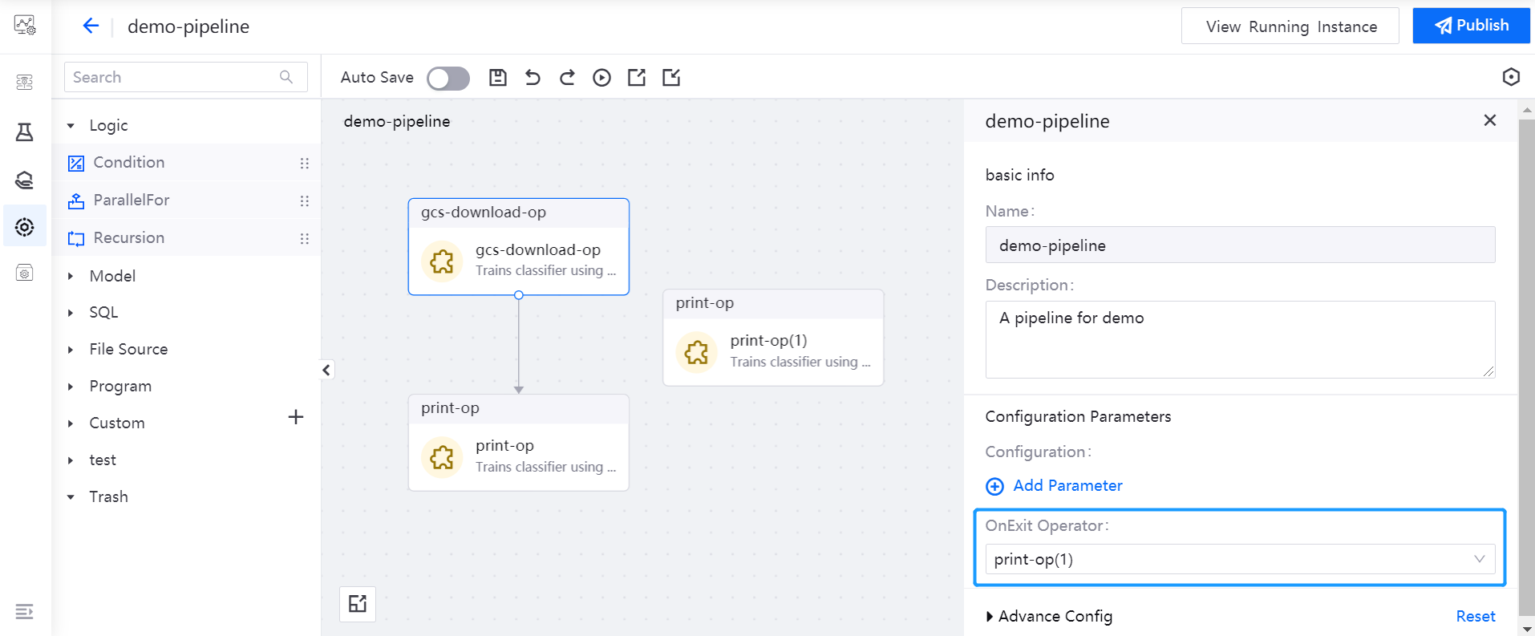Open the OnExit Operator dropdown
1535x636 pixels.
click(x=1240, y=559)
